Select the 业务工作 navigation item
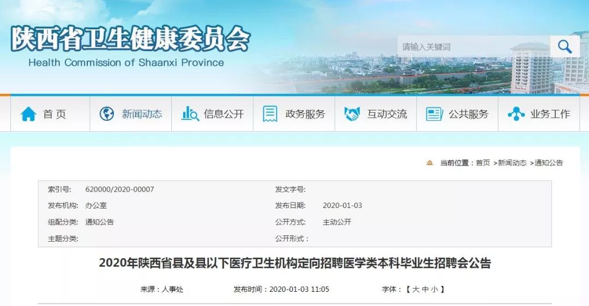Image resolution: width=589 pixels, height=306 pixels. click(550, 114)
